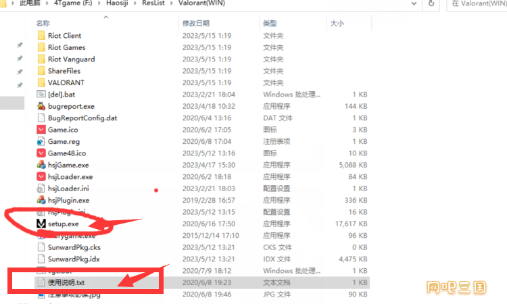Expand the chevron after ResList breadcrumb
Image resolution: width=507 pixels, height=304 pixels.
[x=172, y=3]
